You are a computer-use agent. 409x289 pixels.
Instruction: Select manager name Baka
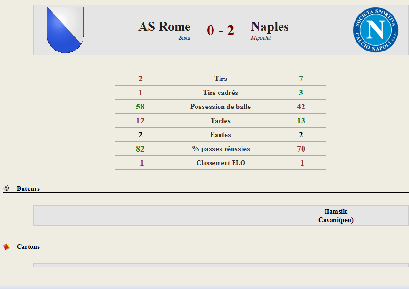tap(184, 38)
